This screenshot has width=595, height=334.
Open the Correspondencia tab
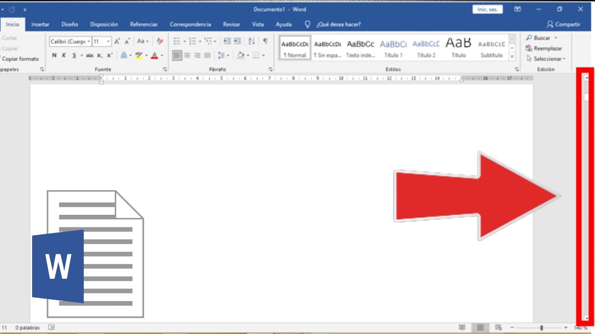(191, 24)
